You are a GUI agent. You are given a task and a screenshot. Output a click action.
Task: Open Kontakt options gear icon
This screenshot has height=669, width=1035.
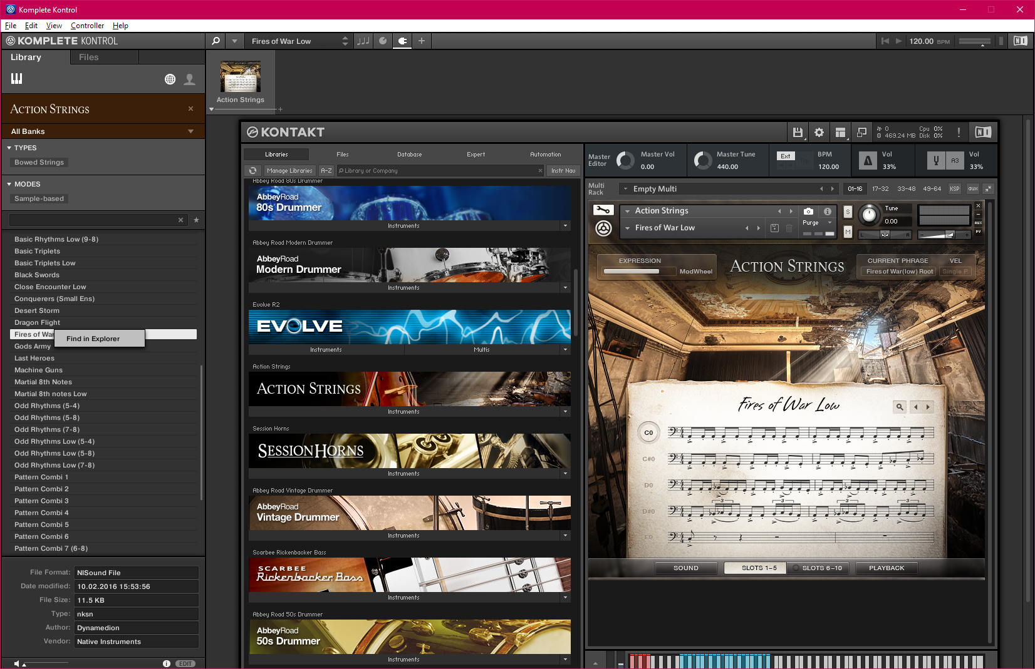click(819, 132)
